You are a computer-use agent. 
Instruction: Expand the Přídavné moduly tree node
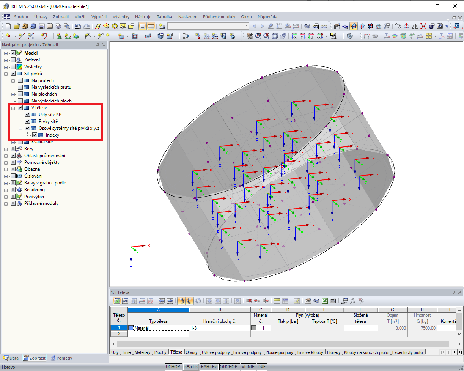point(6,203)
